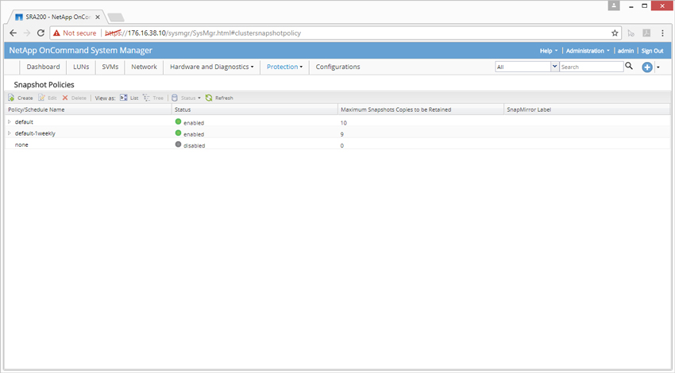Go to the LUNs tab
This screenshot has height=373, width=675.
pos(81,67)
